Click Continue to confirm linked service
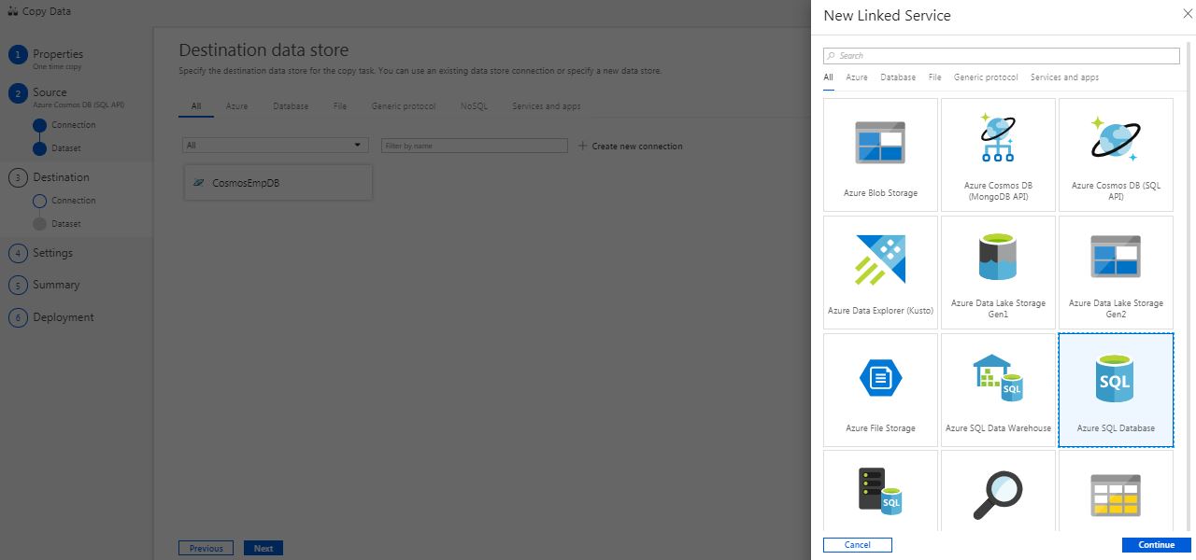Image resolution: width=1196 pixels, height=560 pixels. pyautogui.click(x=1156, y=544)
